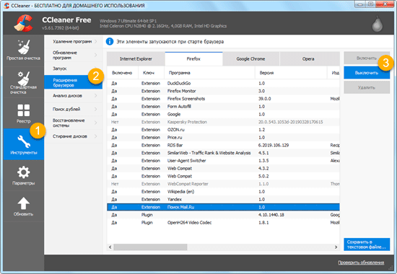Expand the Анализ дисков chevron

tap(96, 96)
